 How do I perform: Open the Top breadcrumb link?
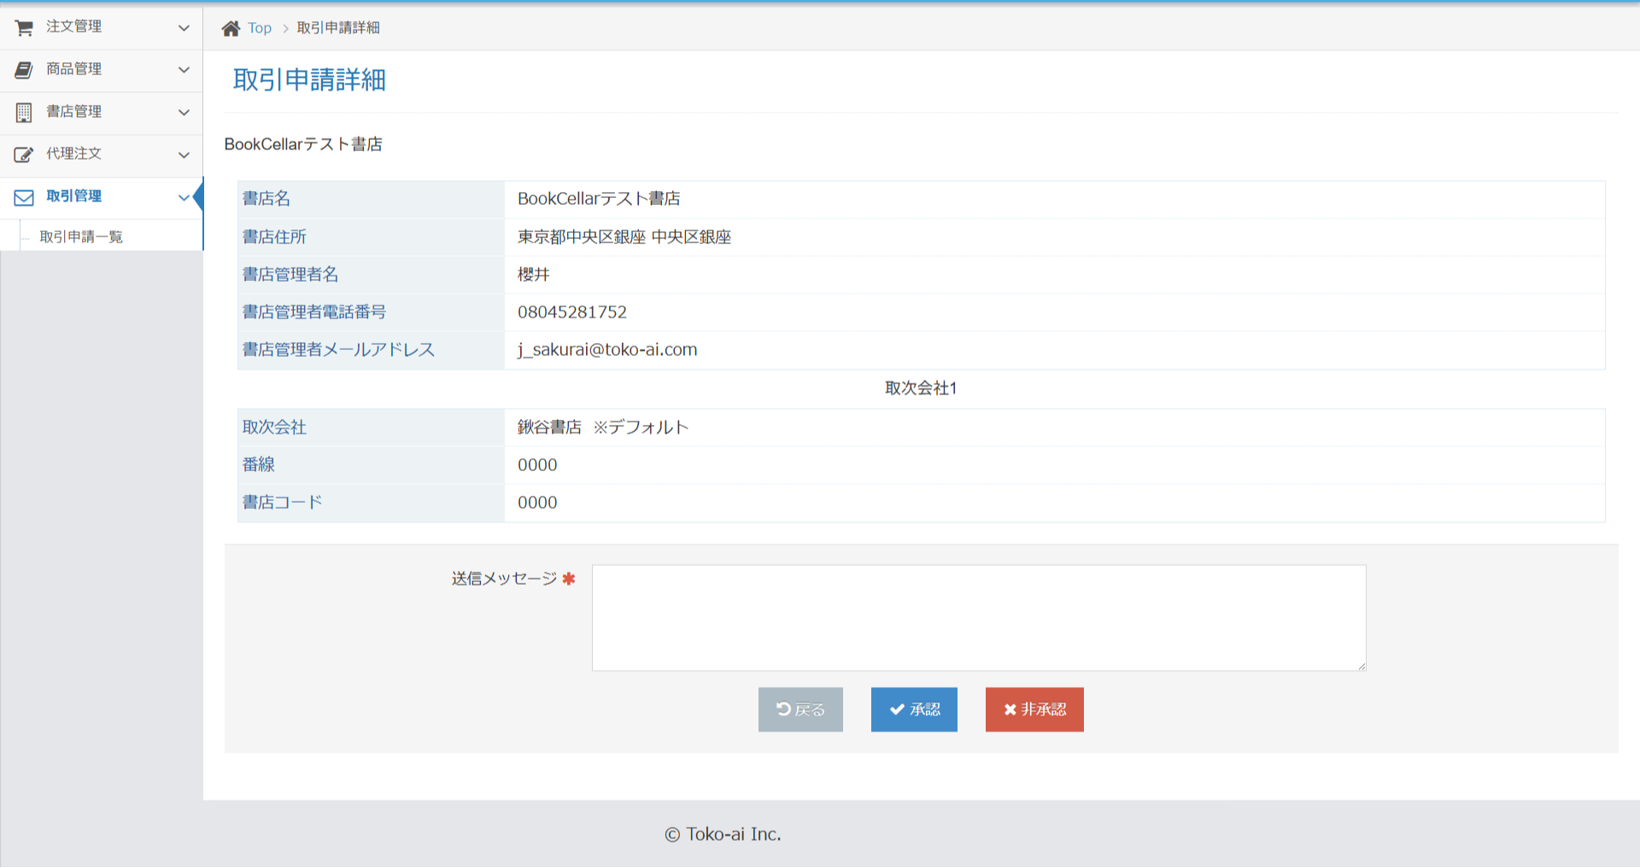coord(259,27)
